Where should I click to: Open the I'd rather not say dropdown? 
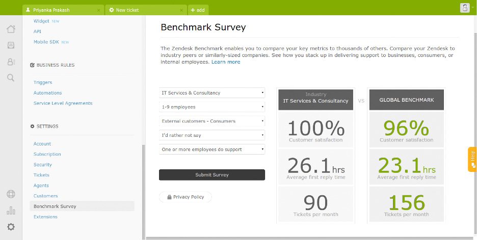point(211,135)
